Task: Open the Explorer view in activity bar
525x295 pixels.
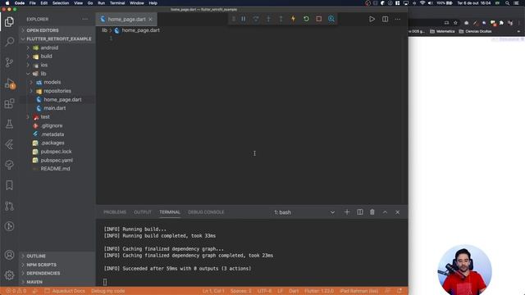Action: (9, 21)
